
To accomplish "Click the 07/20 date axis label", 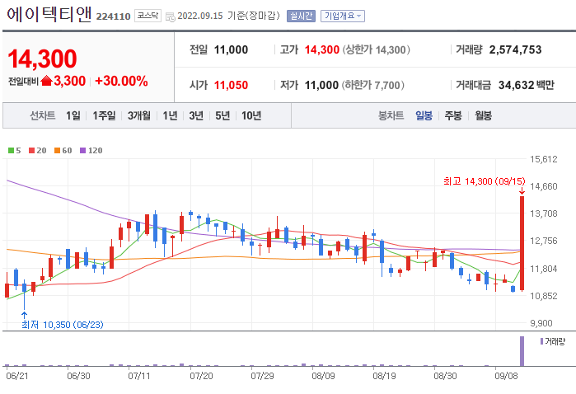I will [x=201, y=376].
